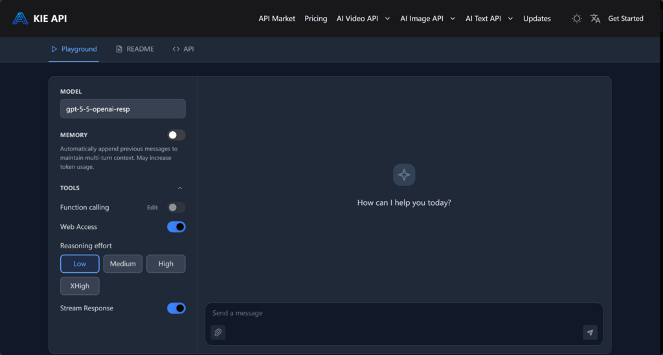Click the 'Reasoning effort' label
Viewport: 663px width, 355px height.
pyautogui.click(x=86, y=246)
